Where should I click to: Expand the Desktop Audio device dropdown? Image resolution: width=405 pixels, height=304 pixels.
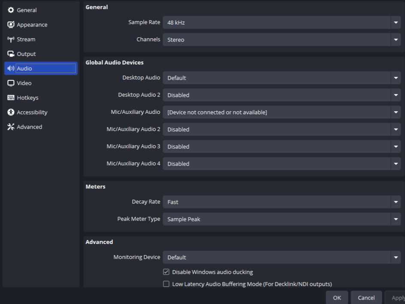[x=281, y=78]
